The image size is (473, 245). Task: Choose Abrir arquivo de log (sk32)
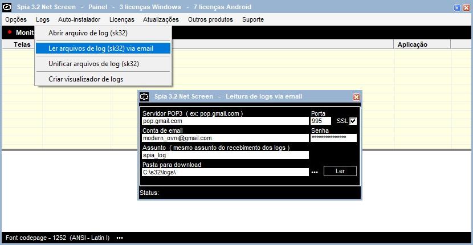tap(103, 33)
